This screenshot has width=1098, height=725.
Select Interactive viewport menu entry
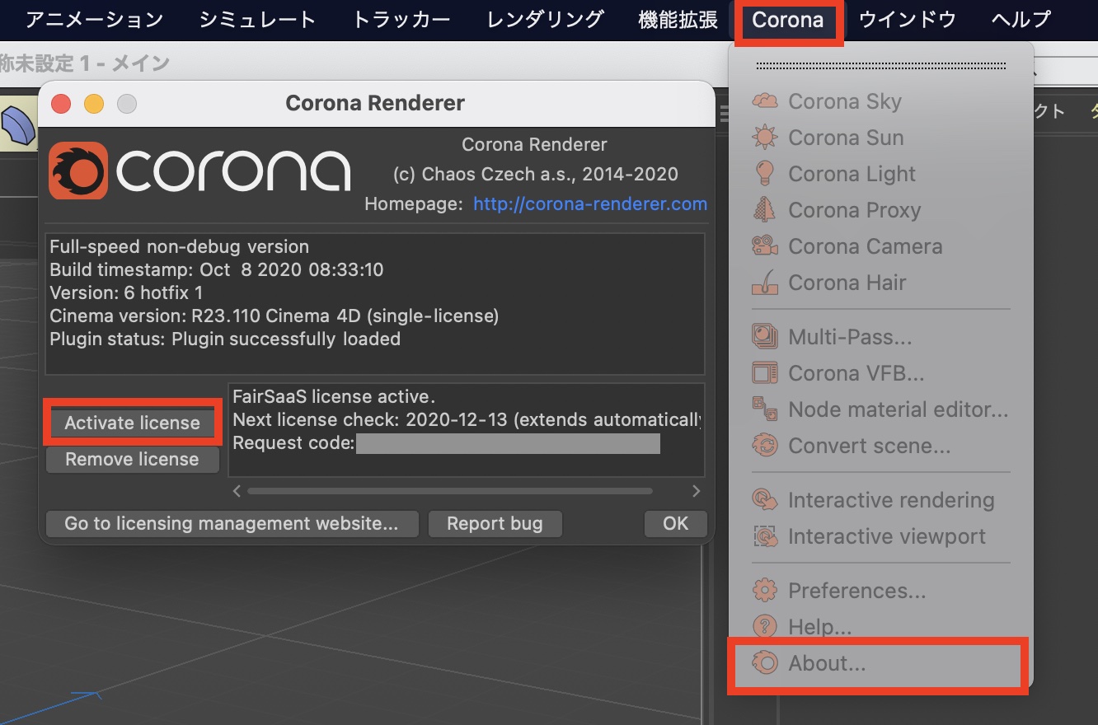[886, 536]
